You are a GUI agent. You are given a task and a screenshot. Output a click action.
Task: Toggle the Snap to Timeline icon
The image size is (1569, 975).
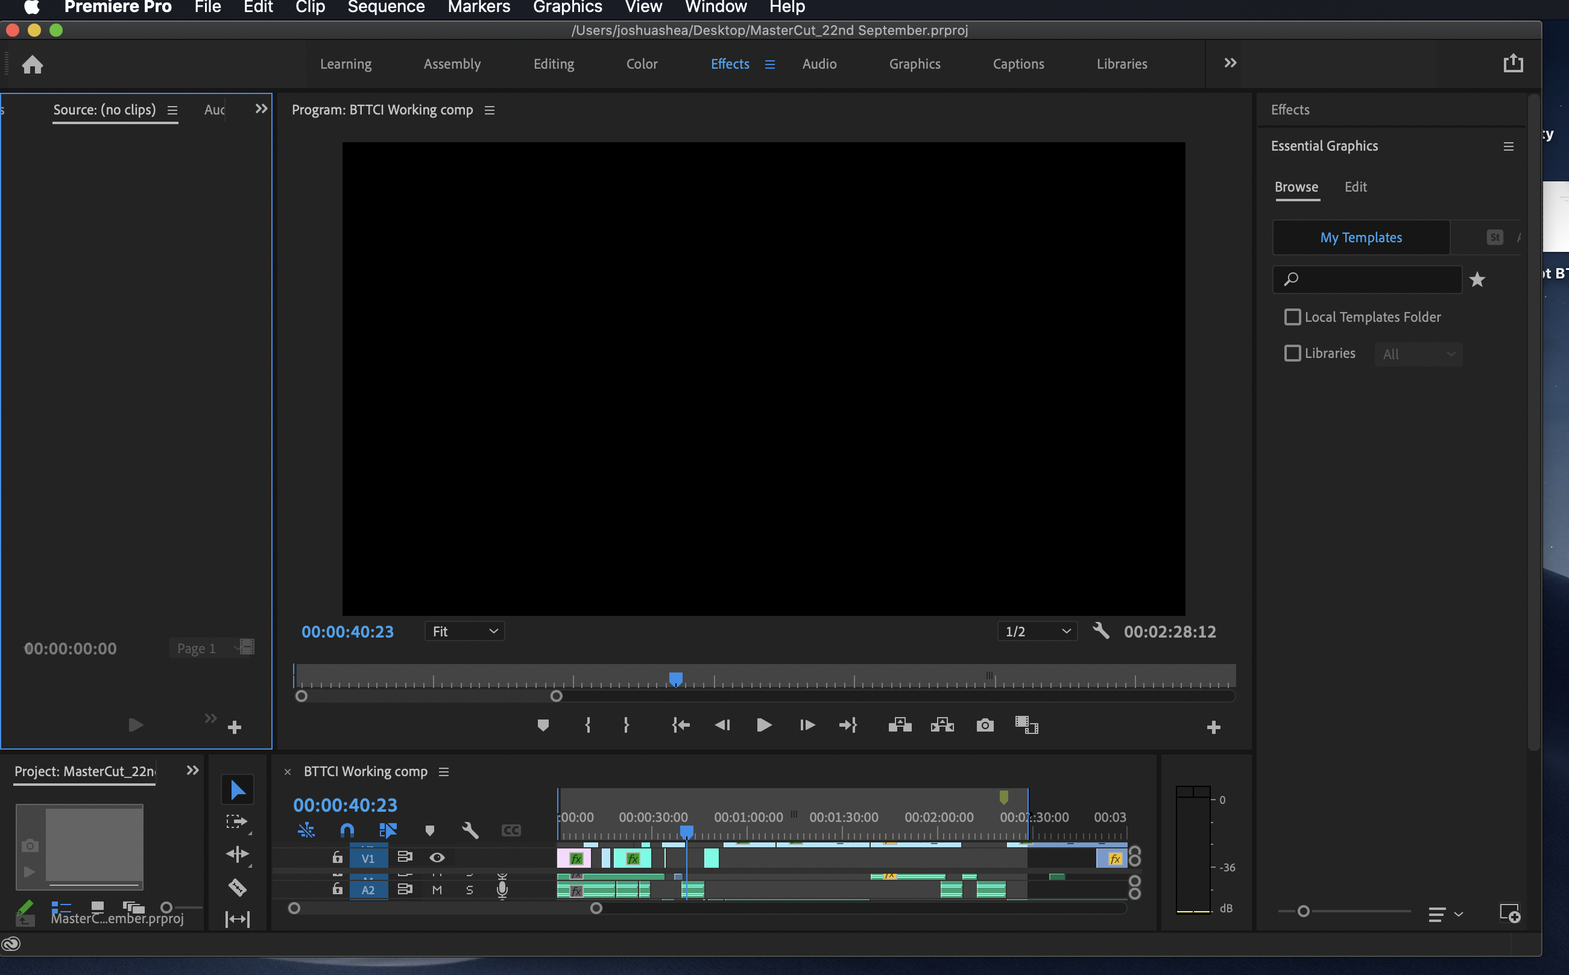347,829
